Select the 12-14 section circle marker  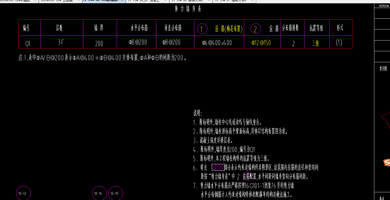tap(99, 193)
